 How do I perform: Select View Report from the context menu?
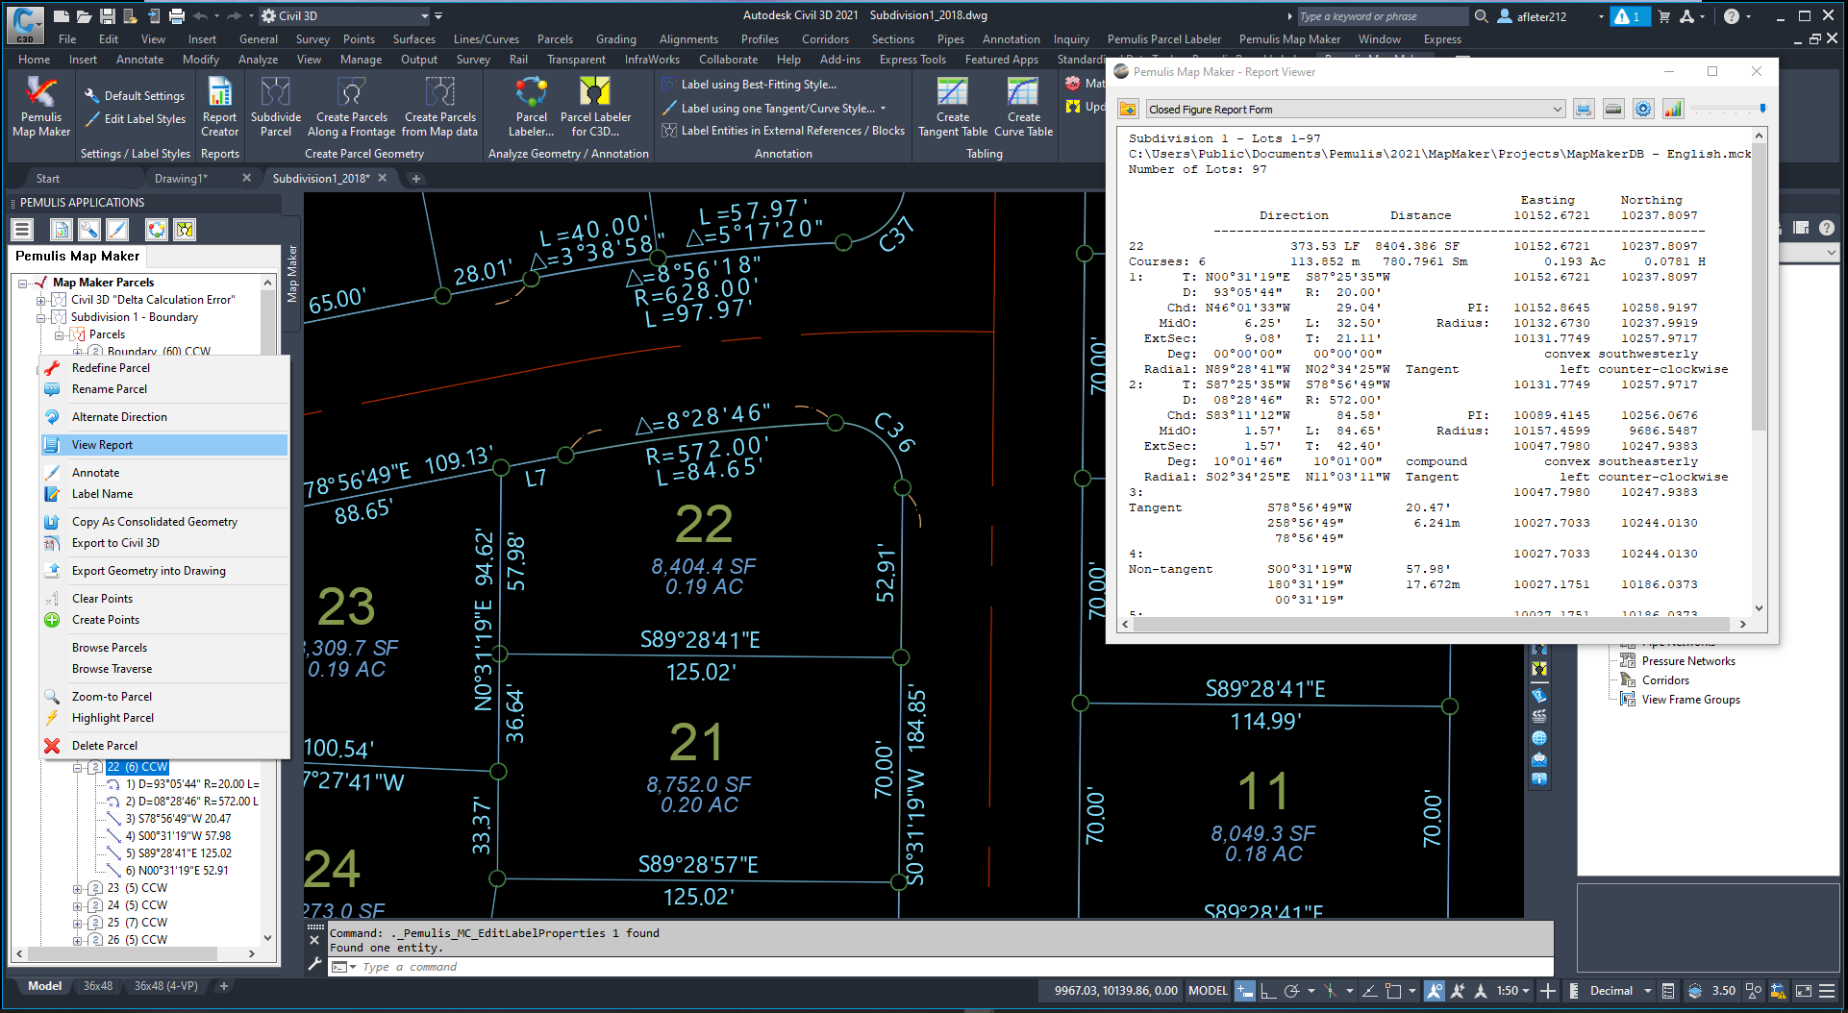tap(103, 445)
